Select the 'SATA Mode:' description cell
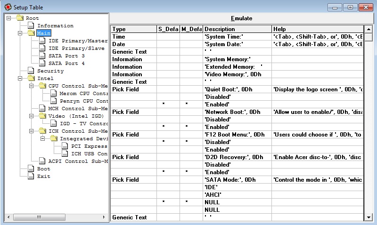 pyautogui.click(x=238, y=180)
